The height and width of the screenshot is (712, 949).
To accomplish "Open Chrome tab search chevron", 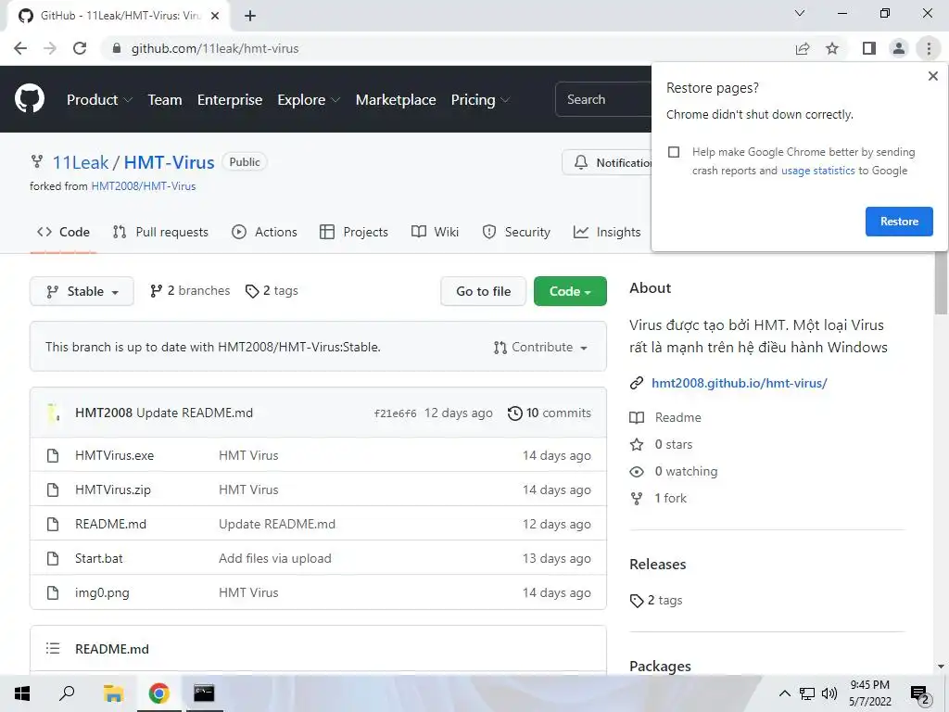I will coord(800,13).
